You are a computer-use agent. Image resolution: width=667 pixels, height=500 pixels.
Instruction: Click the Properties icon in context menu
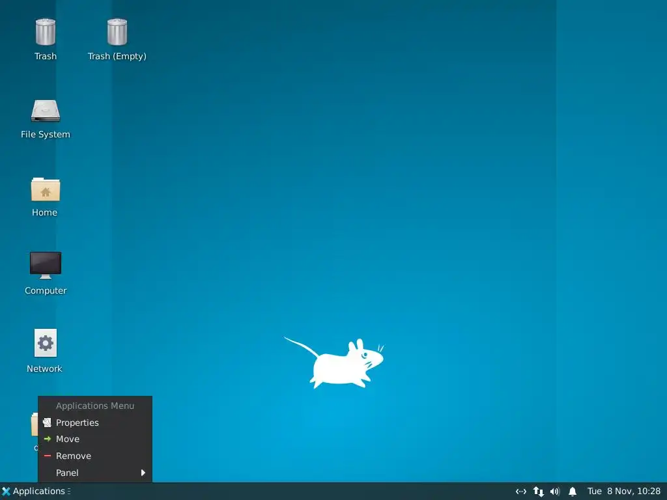point(47,422)
